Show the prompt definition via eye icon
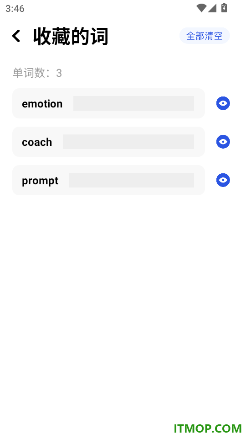Viewport: 246px width, 439px height. (223, 180)
